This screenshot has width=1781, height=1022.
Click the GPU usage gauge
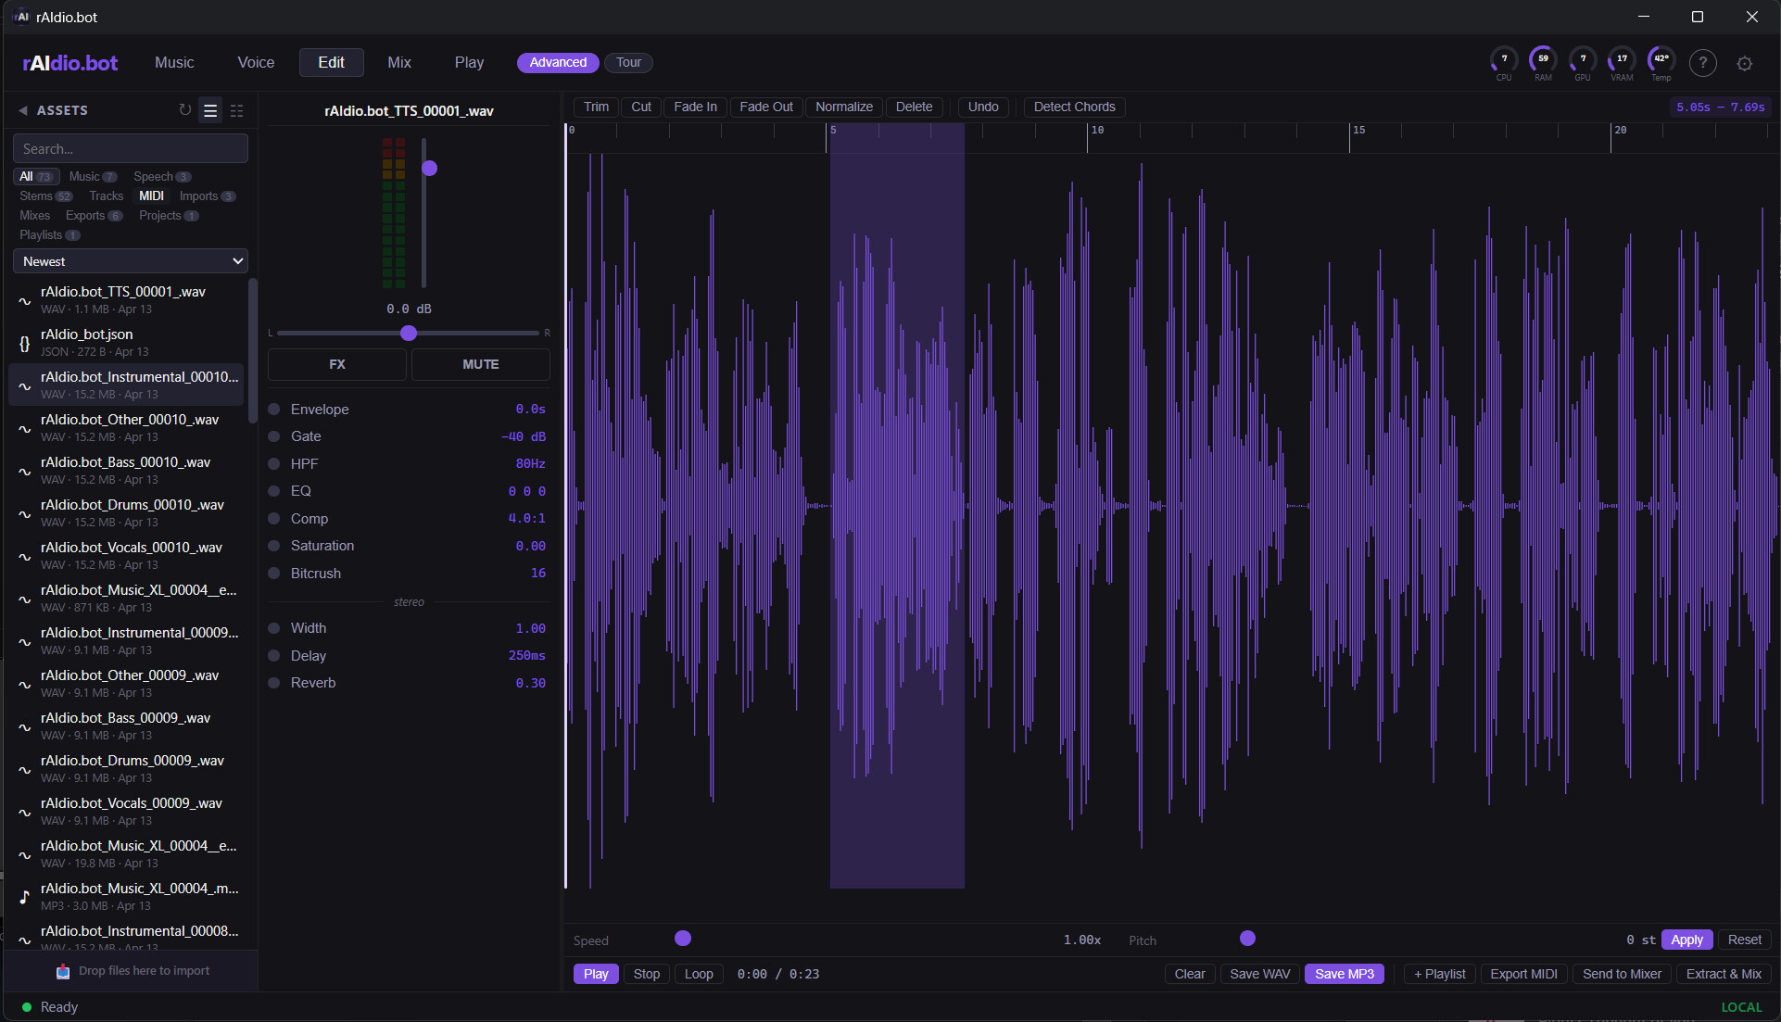[x=1583, y=63]
